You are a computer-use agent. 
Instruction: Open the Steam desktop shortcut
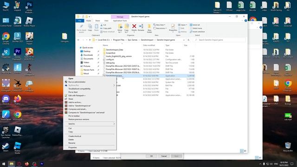click(6, 147)
